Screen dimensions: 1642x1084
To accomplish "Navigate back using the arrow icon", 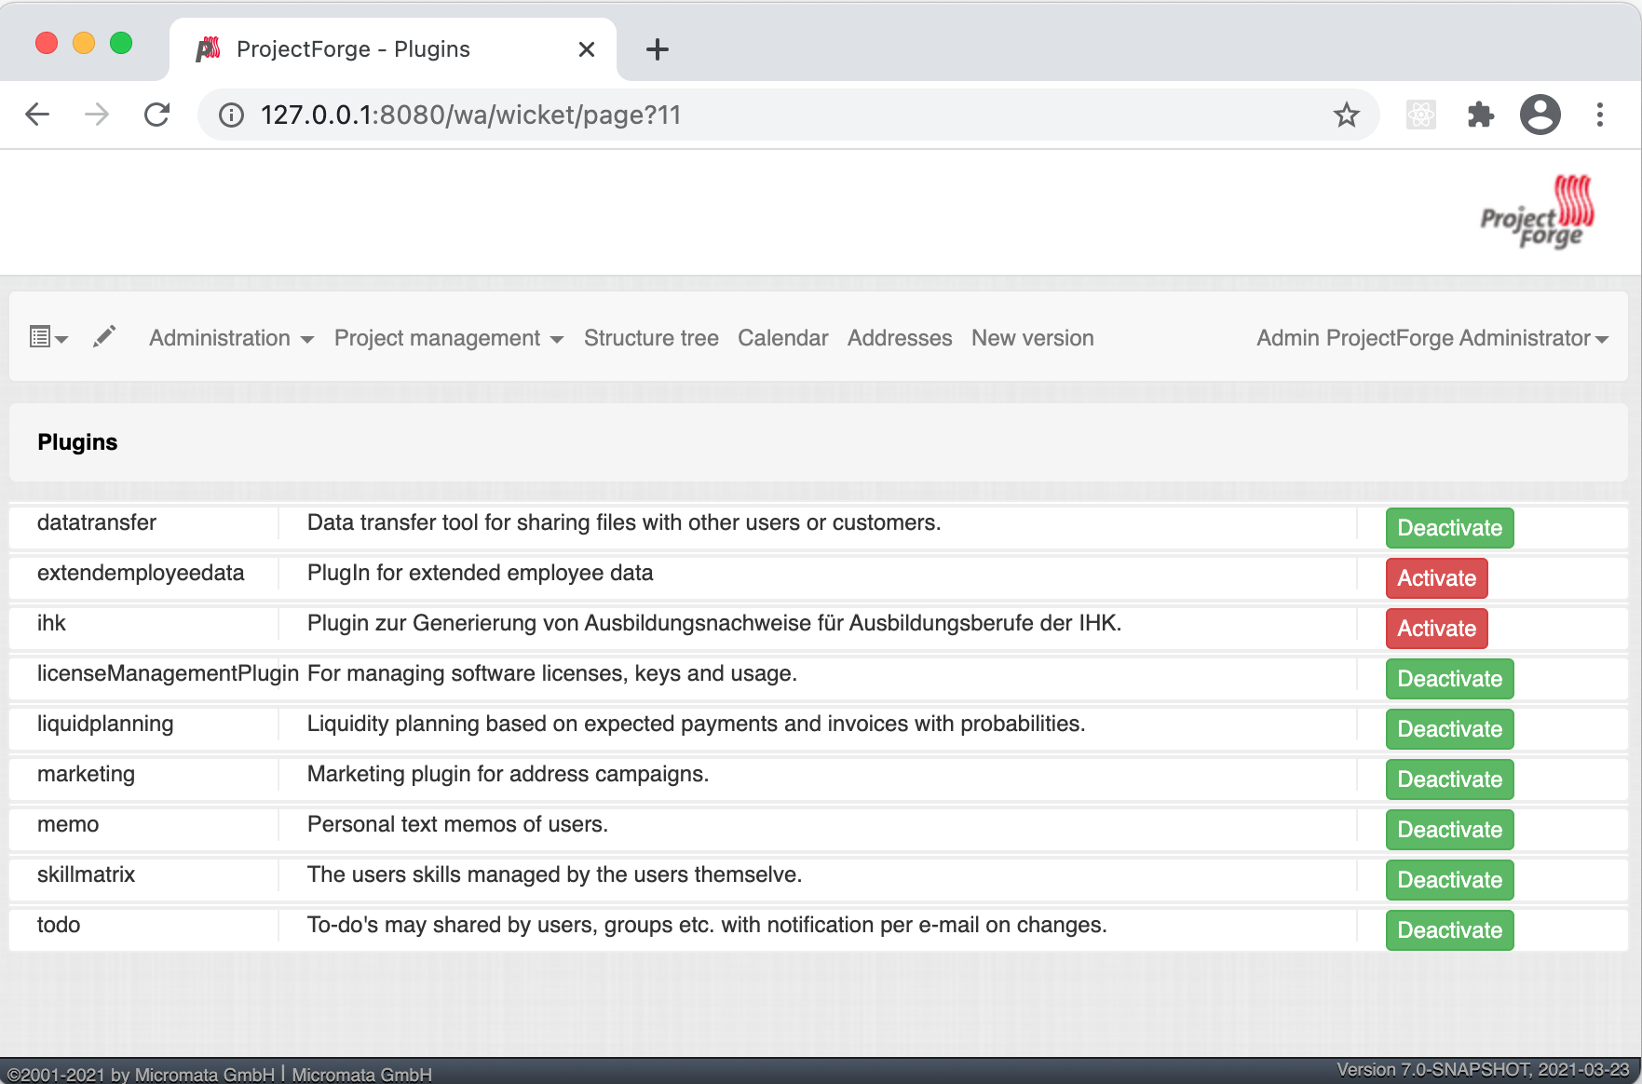I will click(36, 115).
